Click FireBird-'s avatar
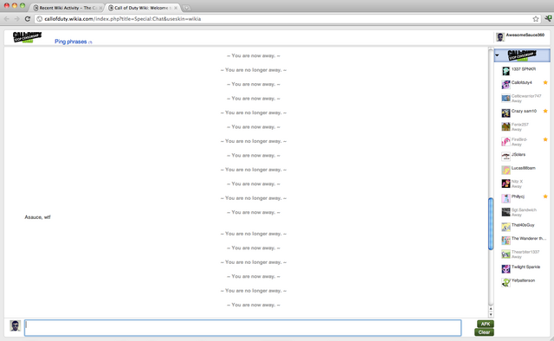The image size is (554, 341). click(x=506, y=142)
